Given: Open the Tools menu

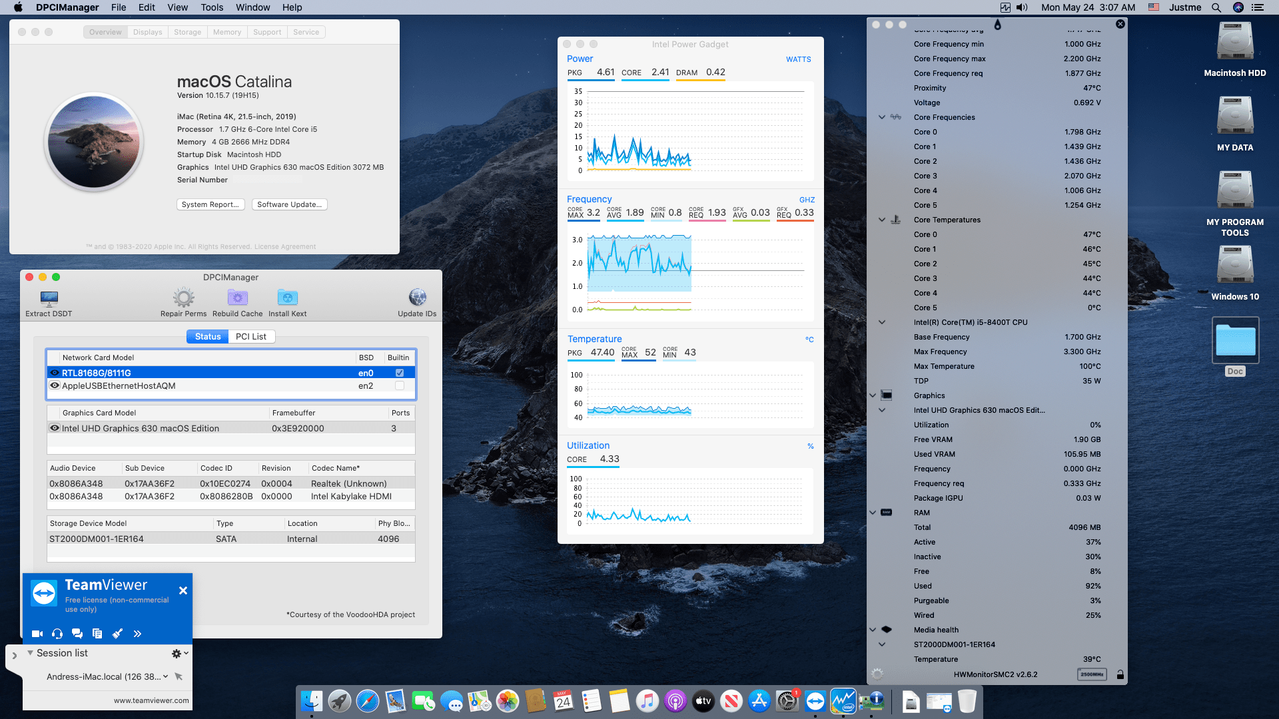Looking at the screenshot, I should pos(212,7).
